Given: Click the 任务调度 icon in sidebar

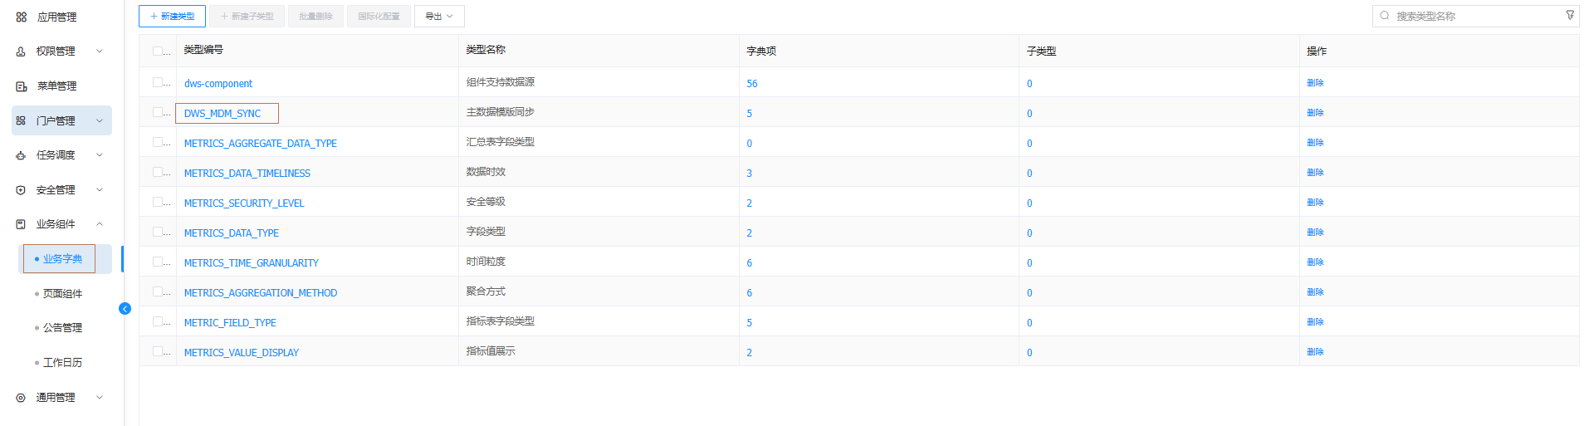Looking at the screenshot, I should point(21,155).
